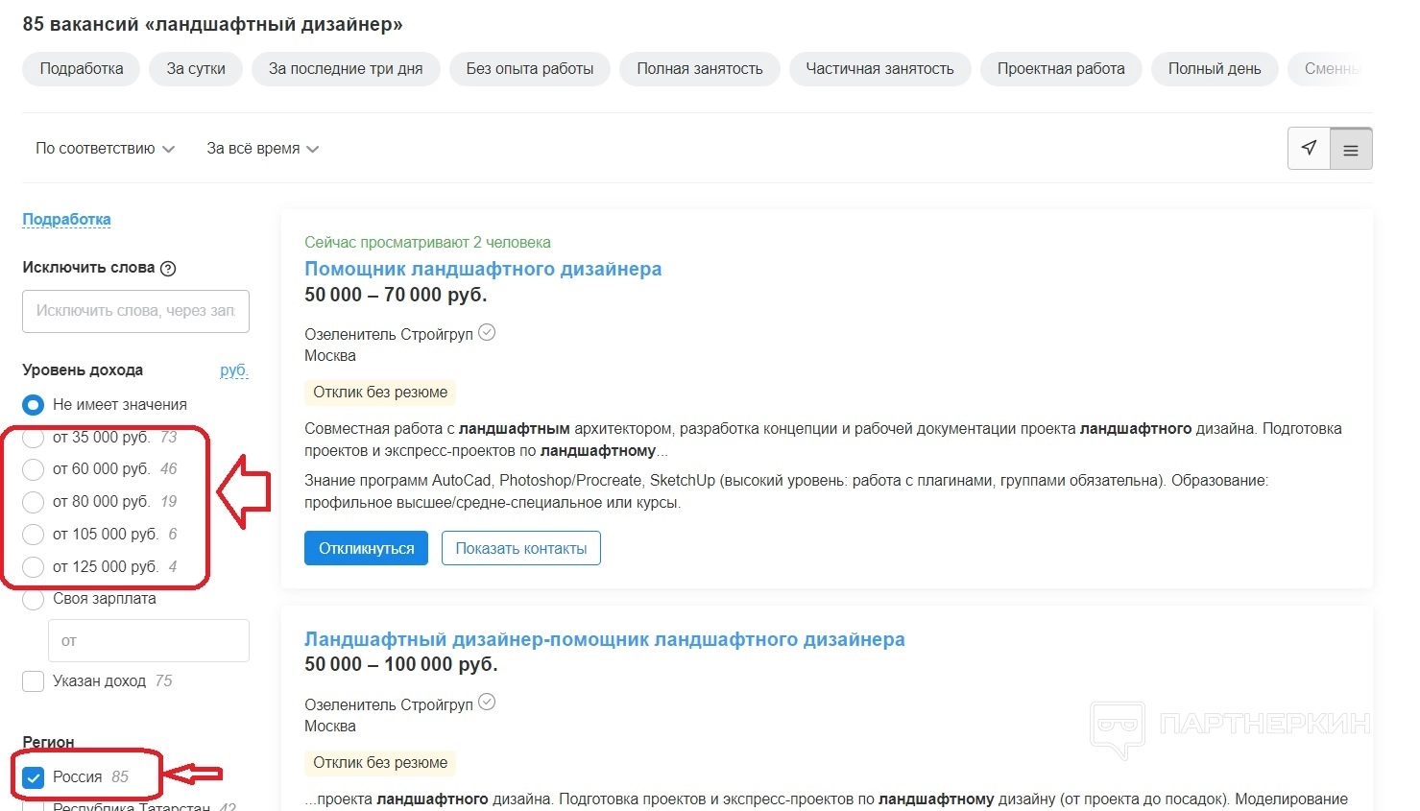Change currency via руб. link
The width and height of the screenshot is (1420, 811).
point(233,370)
